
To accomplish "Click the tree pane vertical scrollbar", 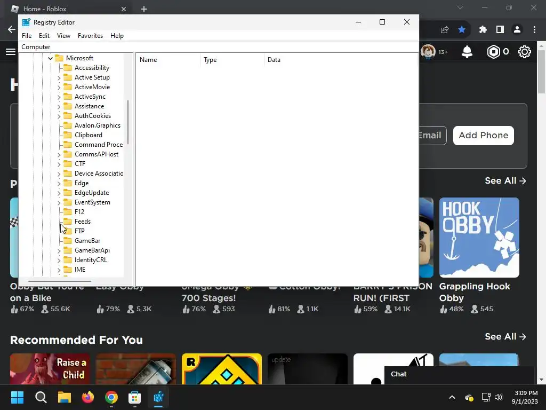I will pos(128,122).
